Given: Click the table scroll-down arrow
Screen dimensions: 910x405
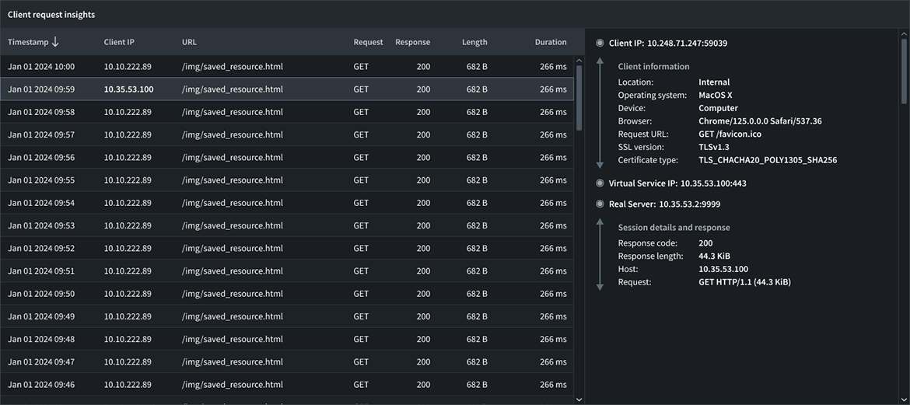Looking at the screenshot, I should point(578,399).
